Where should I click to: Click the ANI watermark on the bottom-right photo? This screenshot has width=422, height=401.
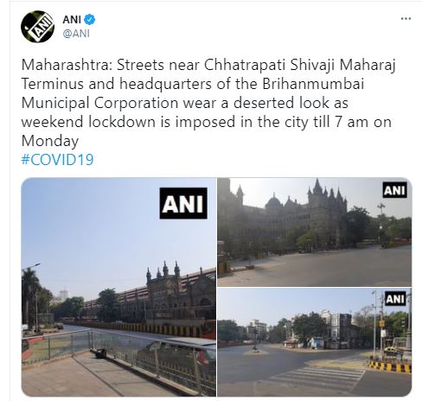point(395,299)
